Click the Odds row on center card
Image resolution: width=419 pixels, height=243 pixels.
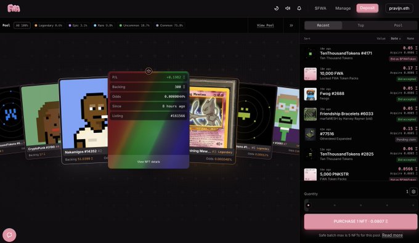click(x=148, y=97)
